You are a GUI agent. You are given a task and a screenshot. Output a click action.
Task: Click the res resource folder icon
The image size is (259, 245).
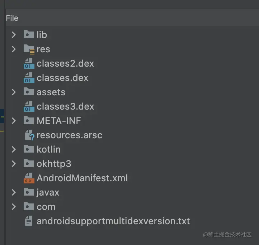[29, 49]
